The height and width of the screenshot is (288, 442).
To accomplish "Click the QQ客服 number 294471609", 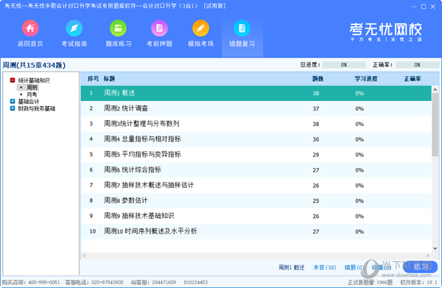I will (164, 282).
